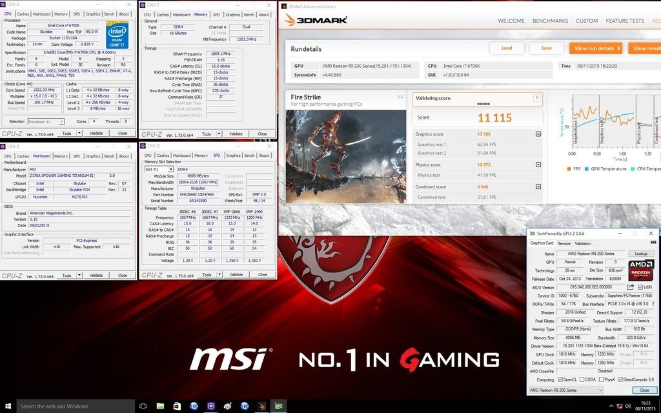661x413 pixels.
Task: Click the Search the web and Windows box
Action: coord(76,407)
